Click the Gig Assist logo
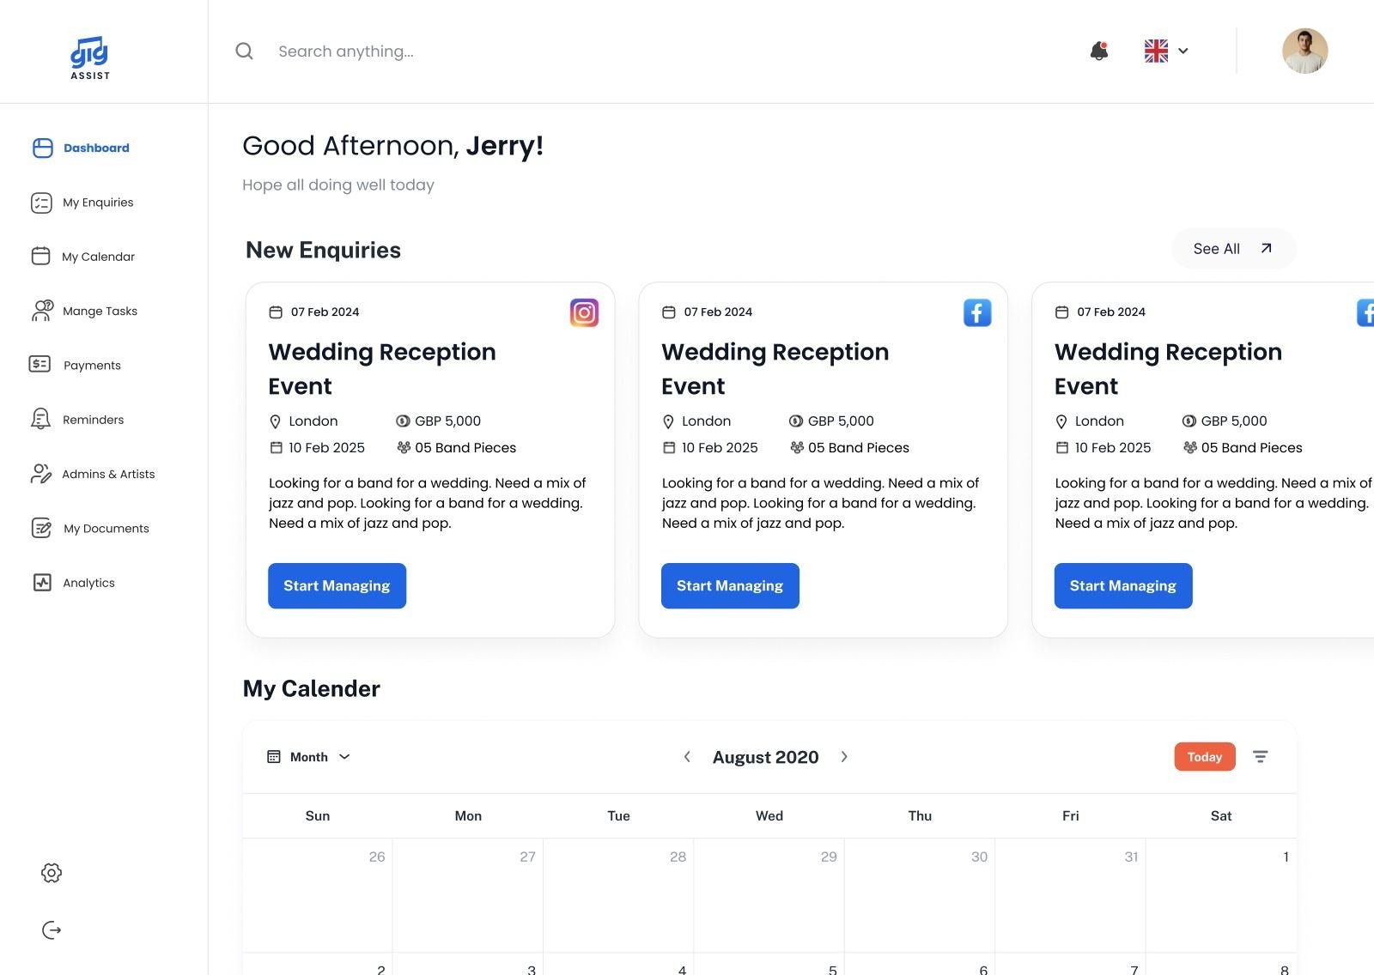This screenshot has height=975, width=1374. 90,58
